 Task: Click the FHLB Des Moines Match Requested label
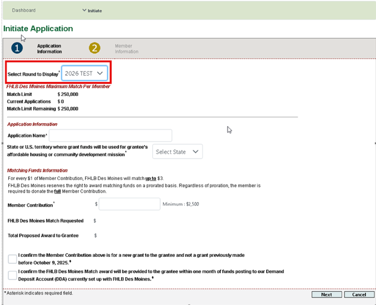tap(46, 221)
